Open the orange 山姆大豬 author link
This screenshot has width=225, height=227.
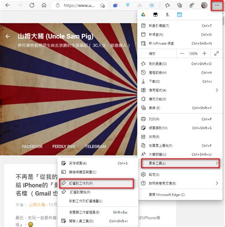tap(37, 205)
